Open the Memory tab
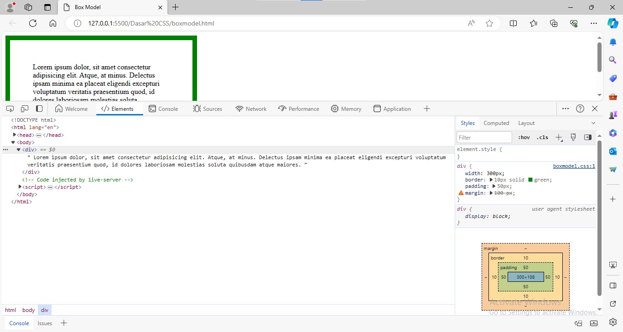623x332 pixels. 346,109
